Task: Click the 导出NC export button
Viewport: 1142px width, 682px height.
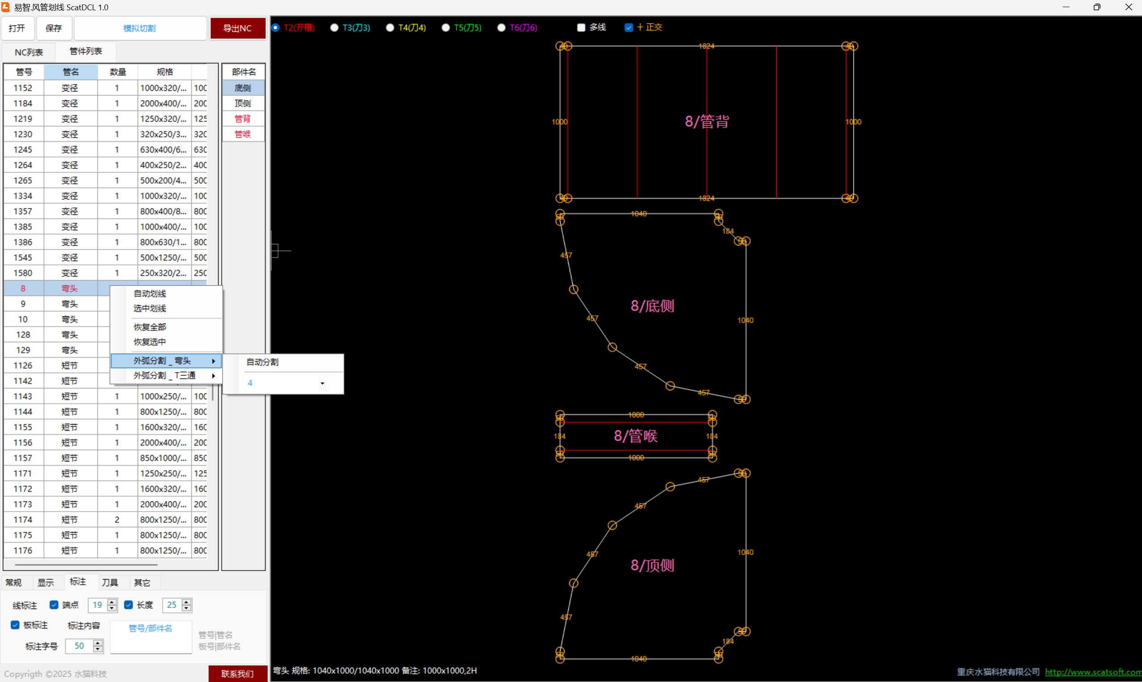Action: pos(238,28)
